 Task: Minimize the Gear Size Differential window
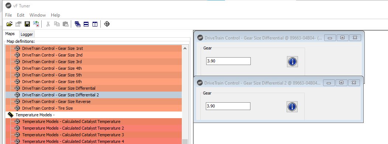pyautogui.click(x=330, y=38)
